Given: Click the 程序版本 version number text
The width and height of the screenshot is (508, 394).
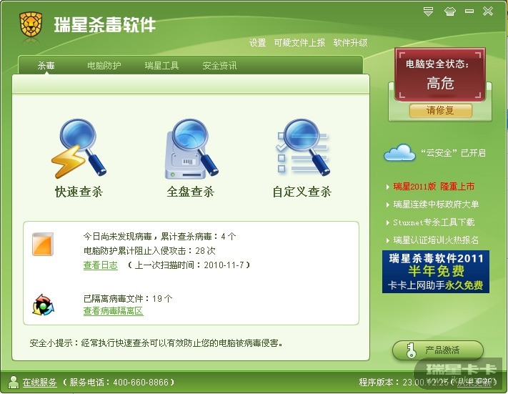Looking at the screenshot, I should point(404,383).
